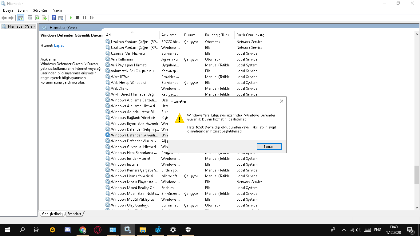The height and width of the screenshot is (236, 420).
Task: Open Task View on the taskbar
Action: (x=37, y=230)
